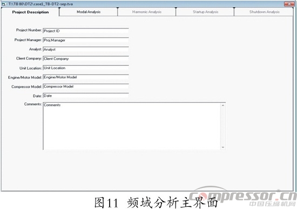Switch to the Modal Analysis tab
Screen dimensions: 297x209
(x=89, y=12)
